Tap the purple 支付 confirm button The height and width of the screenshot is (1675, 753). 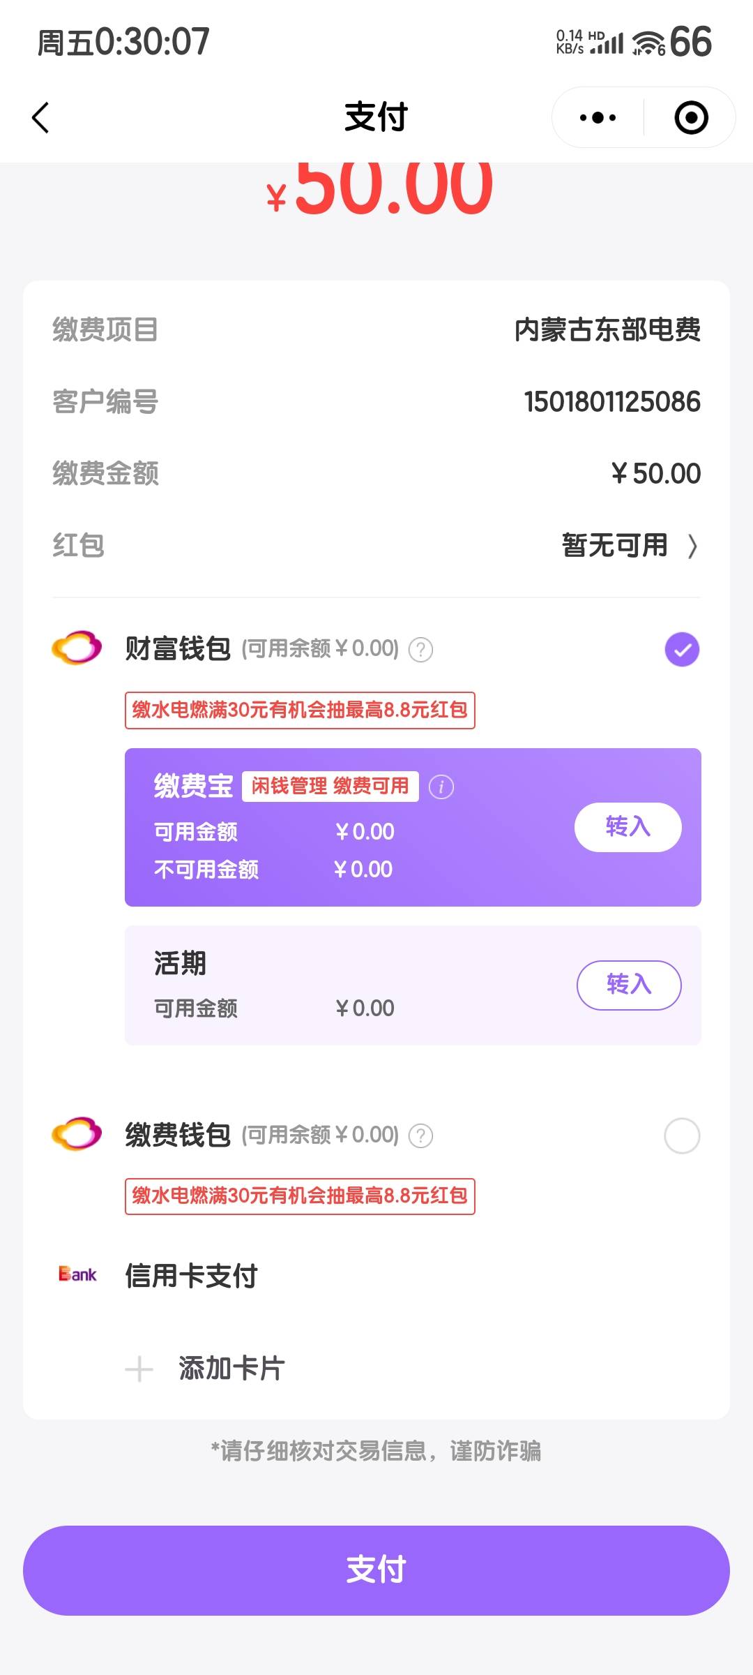coord(376,1570)
